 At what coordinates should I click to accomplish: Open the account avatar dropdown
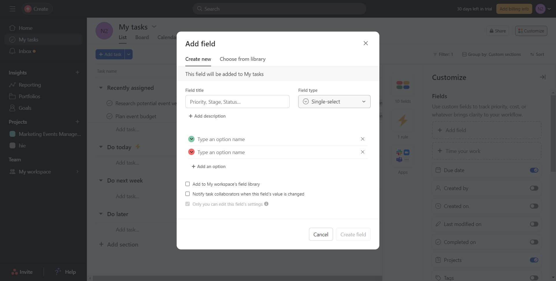point(543,9)
